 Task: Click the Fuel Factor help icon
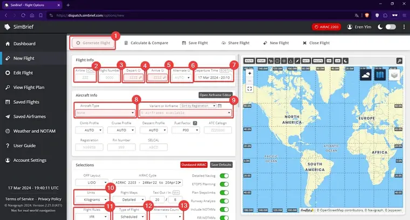click(x=195, y=123)
